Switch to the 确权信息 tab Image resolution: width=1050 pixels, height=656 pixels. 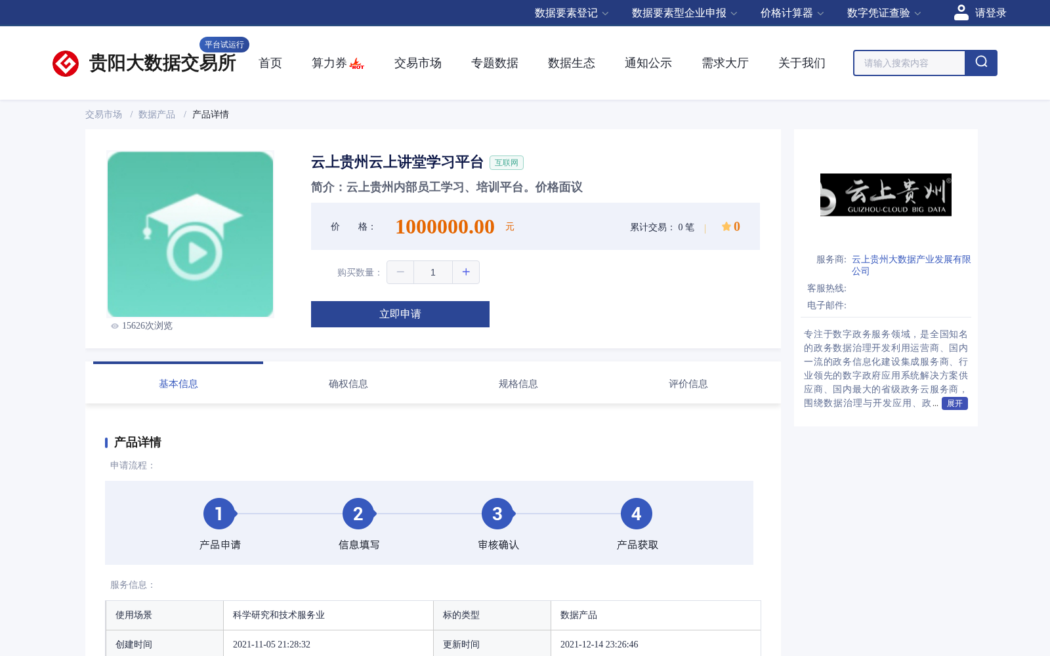tap(348, 384)
